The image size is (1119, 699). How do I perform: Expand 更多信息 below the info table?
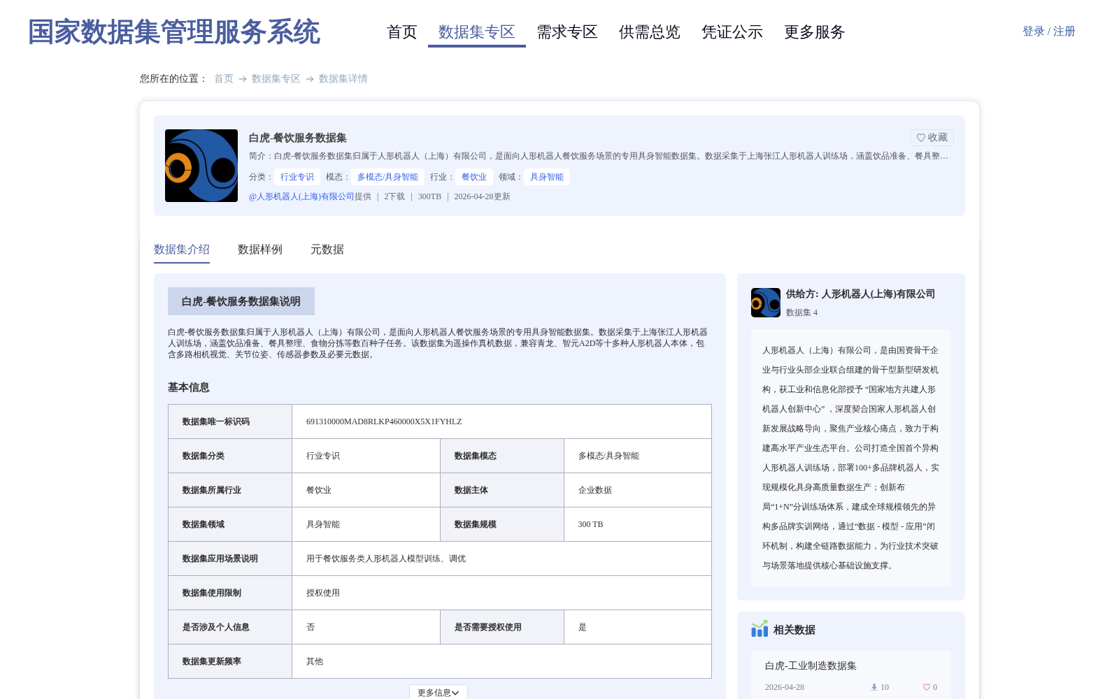(439, 693)
